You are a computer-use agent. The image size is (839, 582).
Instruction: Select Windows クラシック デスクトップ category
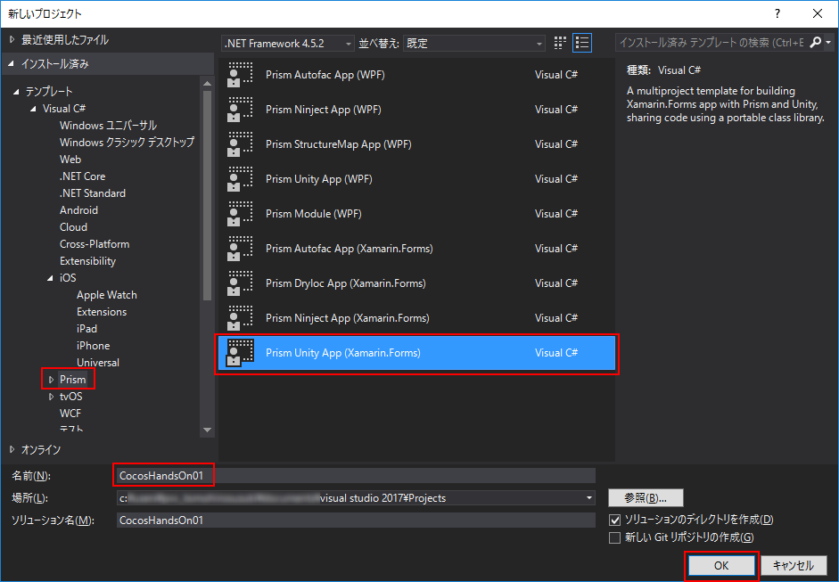tap(127, 143)
